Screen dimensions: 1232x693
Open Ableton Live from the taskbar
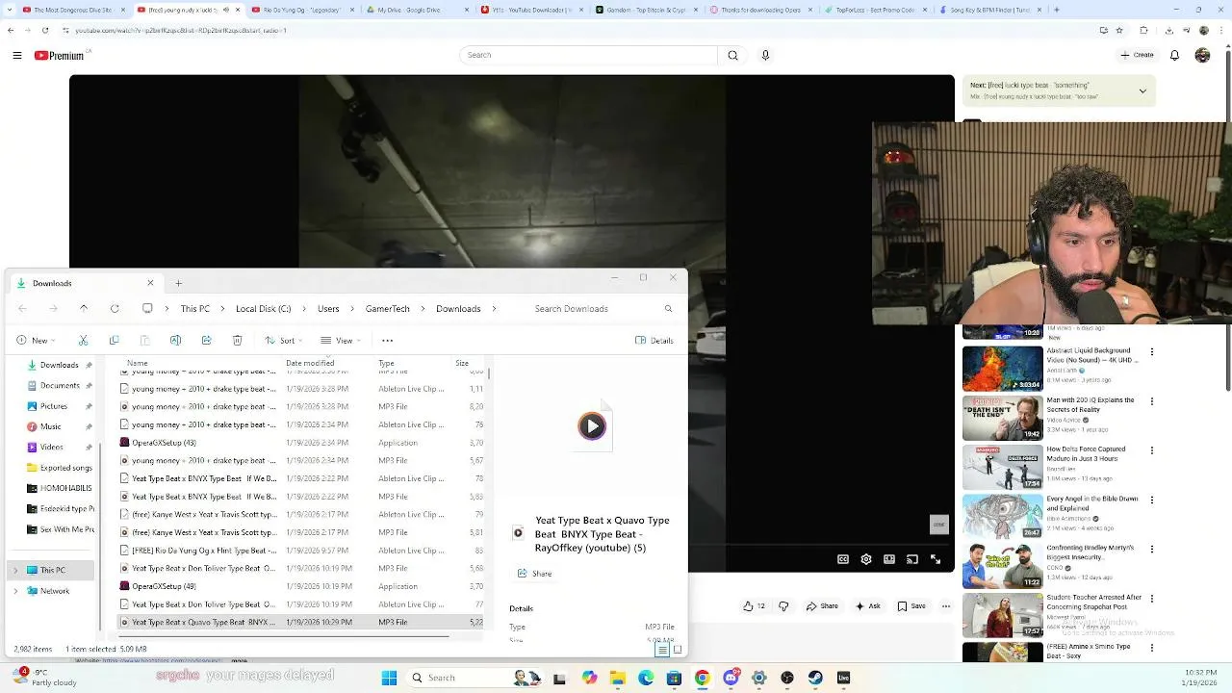[x=843, y=678]
